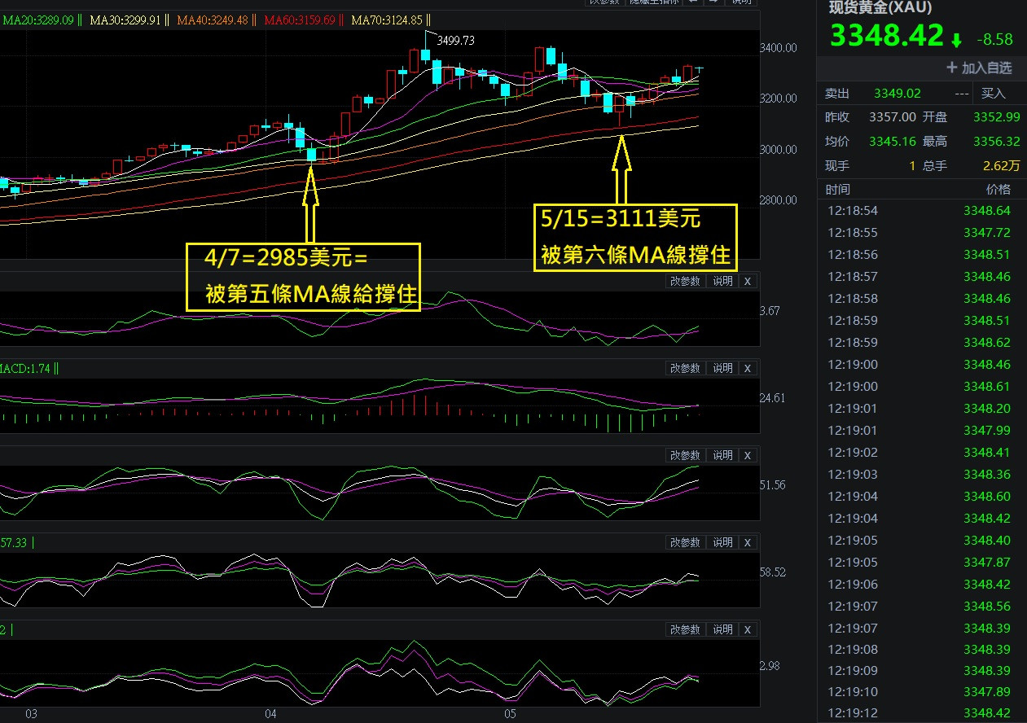
Task: Click the 05 month label on time axis
Action: (511, 714)
